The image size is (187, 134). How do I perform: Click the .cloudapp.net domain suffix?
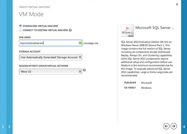pos(91,43)
